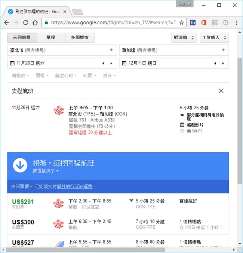Open the 1 位成人 passengers dropdown

pos(214,38)
